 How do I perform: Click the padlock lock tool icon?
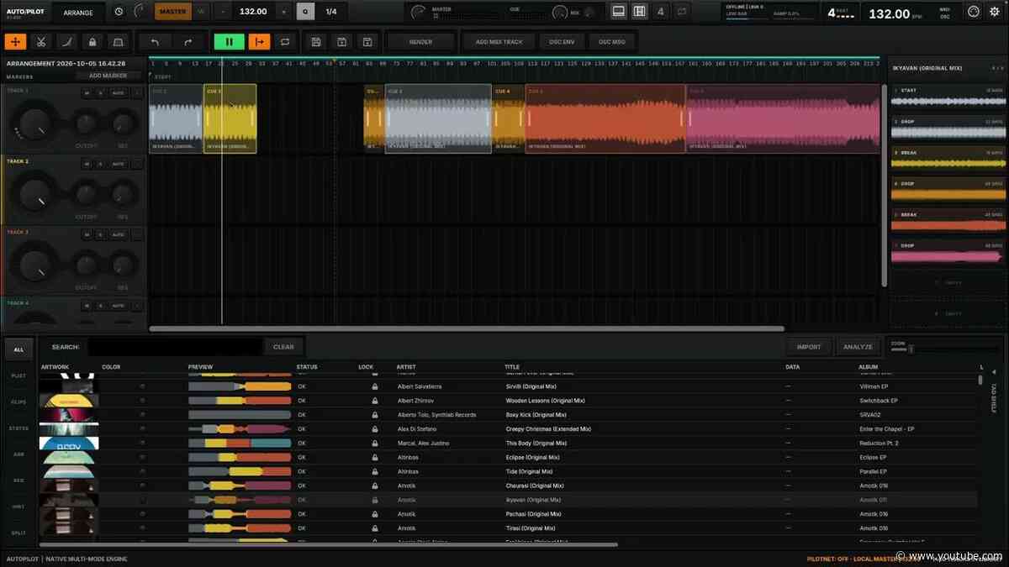(92, 42)
